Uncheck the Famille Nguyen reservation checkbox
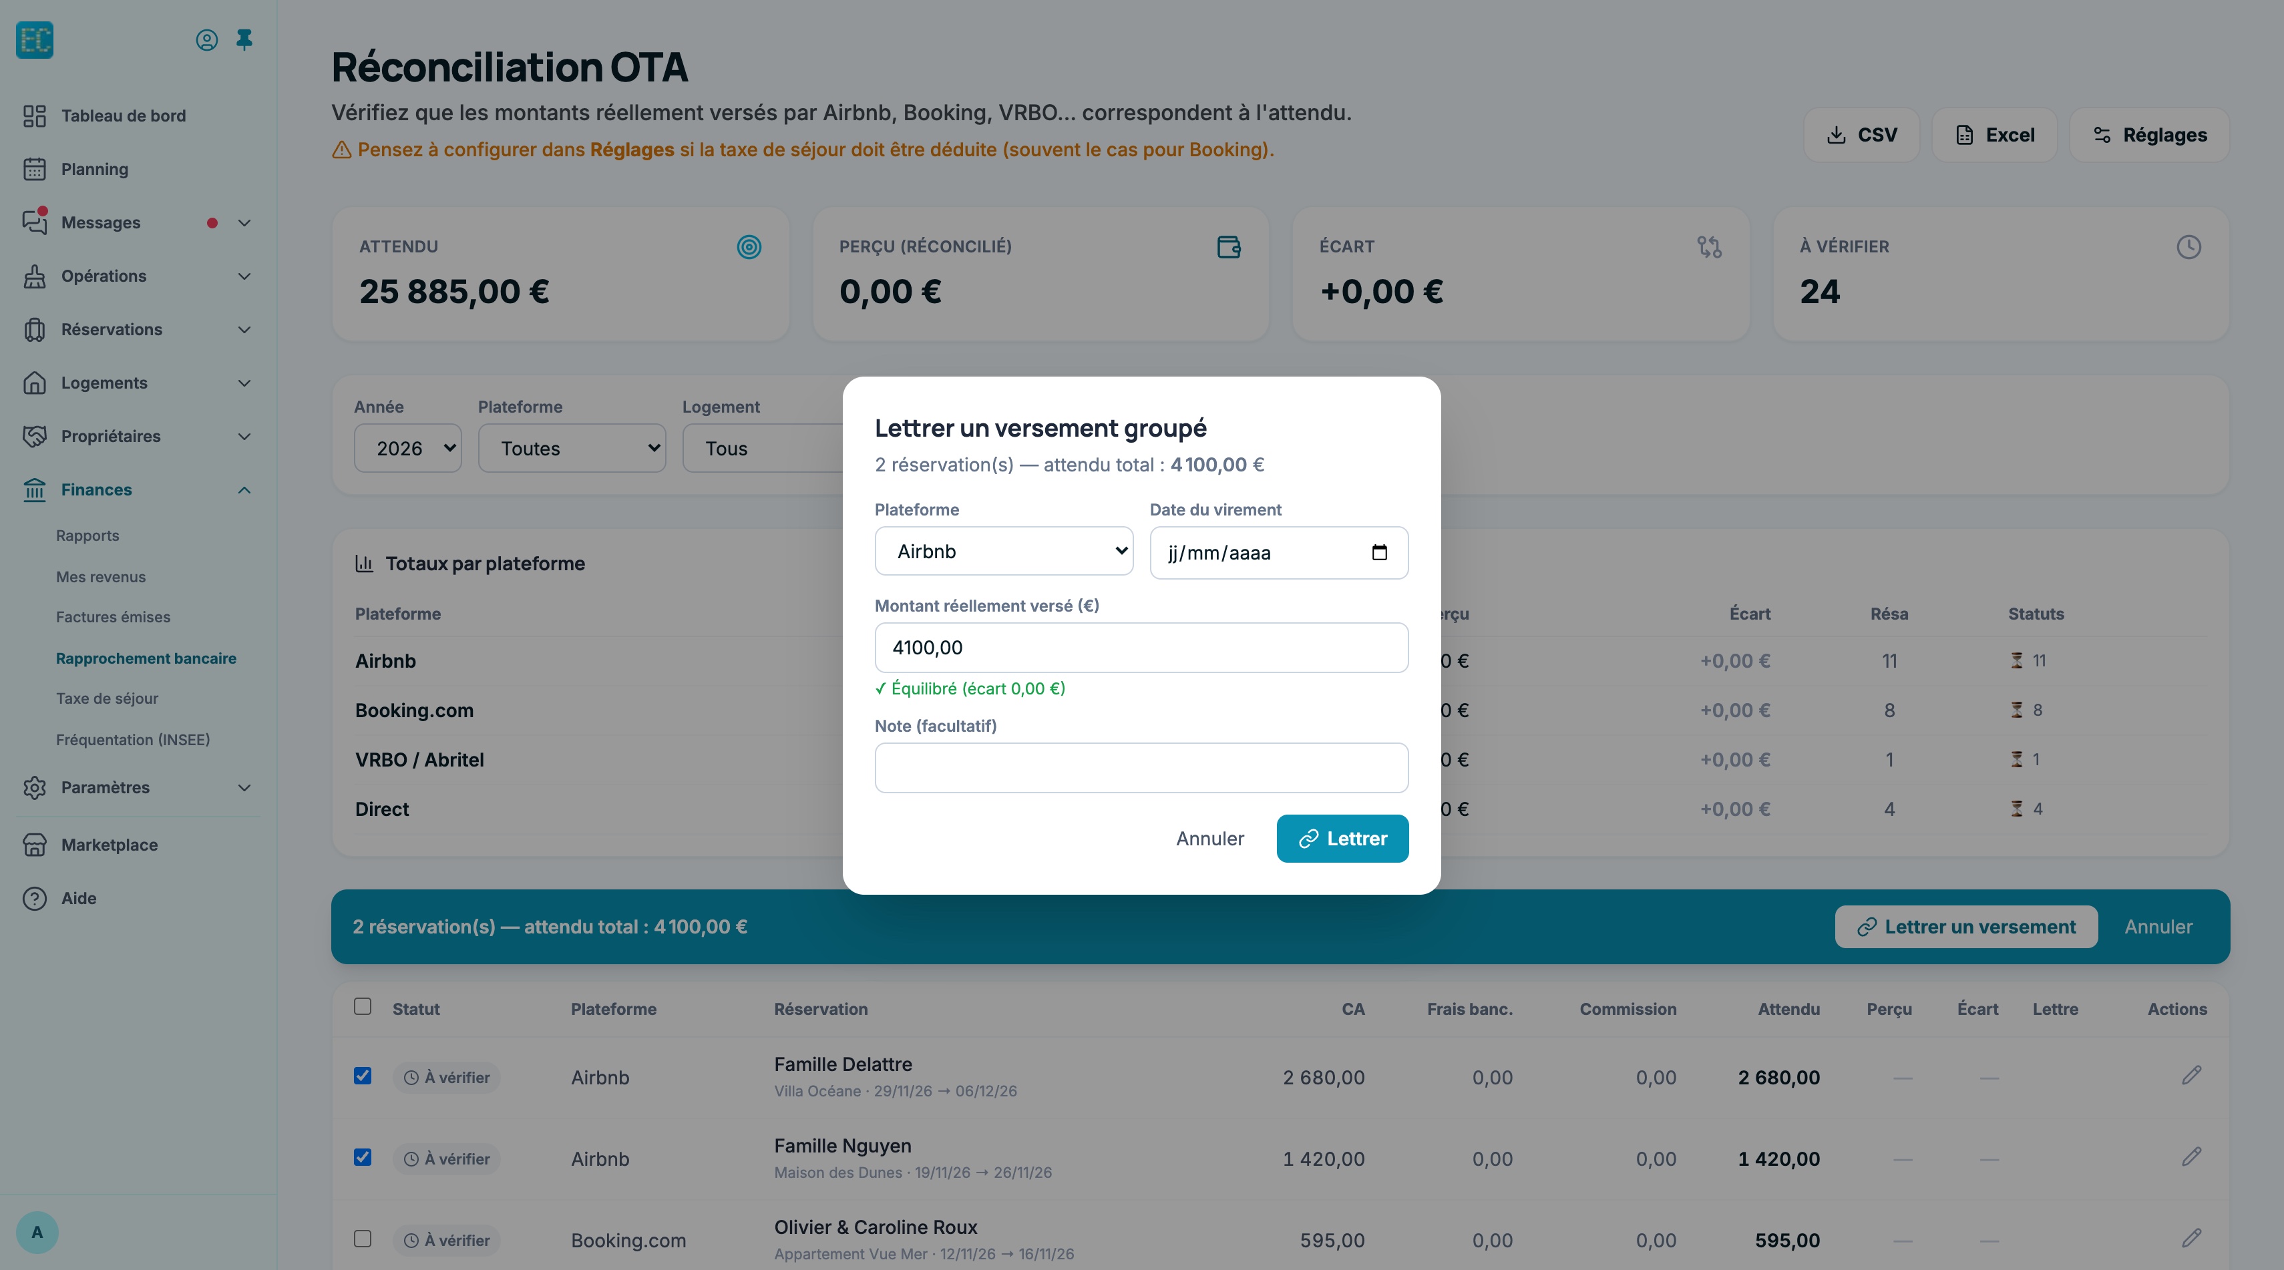This screenshot has width=2284, height=1270. coord(363,1157)
